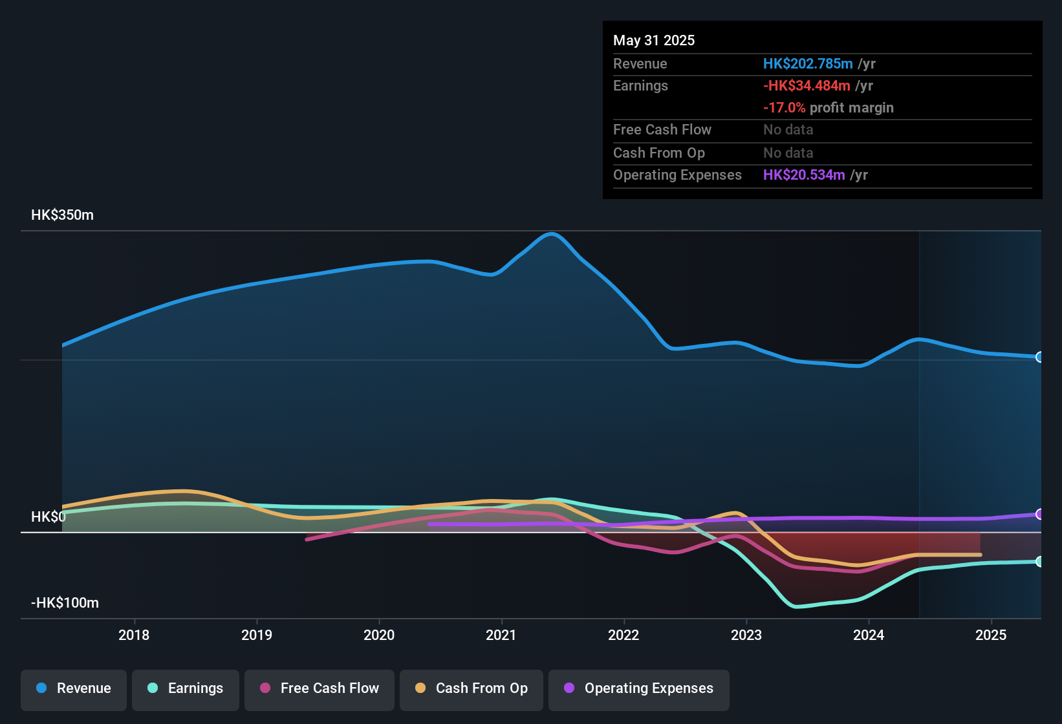Click the Revenue legend button
This screenshot has height=724, width=1062.
pos(73,690)
